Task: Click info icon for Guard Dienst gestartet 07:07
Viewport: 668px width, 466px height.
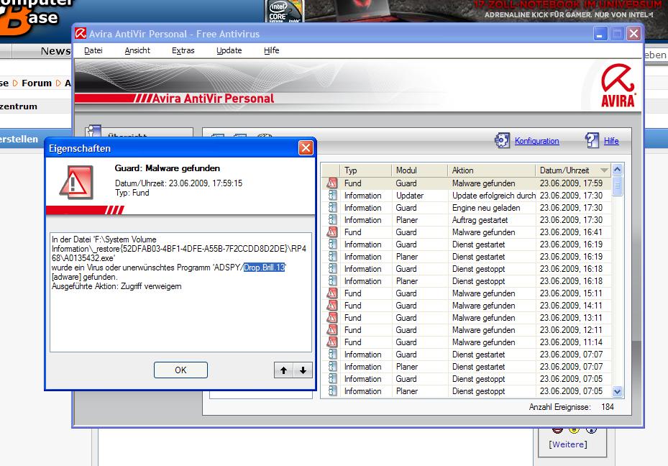Action: pyautogui.click(x=332, y=355)
